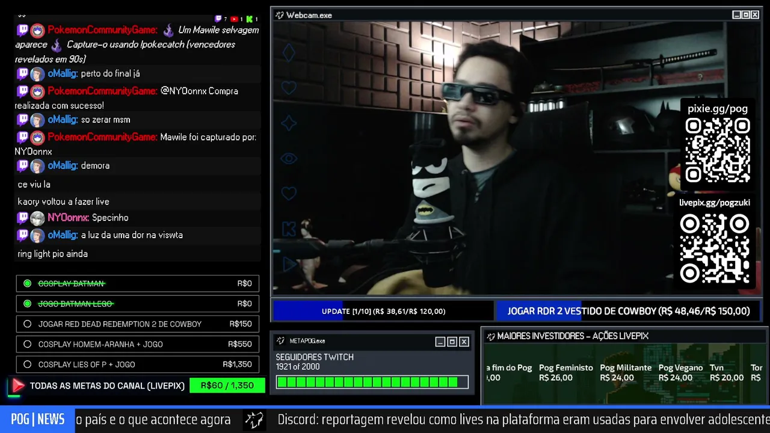Image resolution: width=770 pixels, height=433 pixels.
Task: Click the red play icon beside Todas as Metas
Action: [17, 385]
